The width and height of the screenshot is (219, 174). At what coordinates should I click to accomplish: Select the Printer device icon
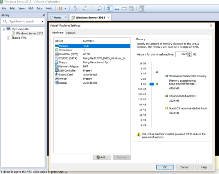57,79
